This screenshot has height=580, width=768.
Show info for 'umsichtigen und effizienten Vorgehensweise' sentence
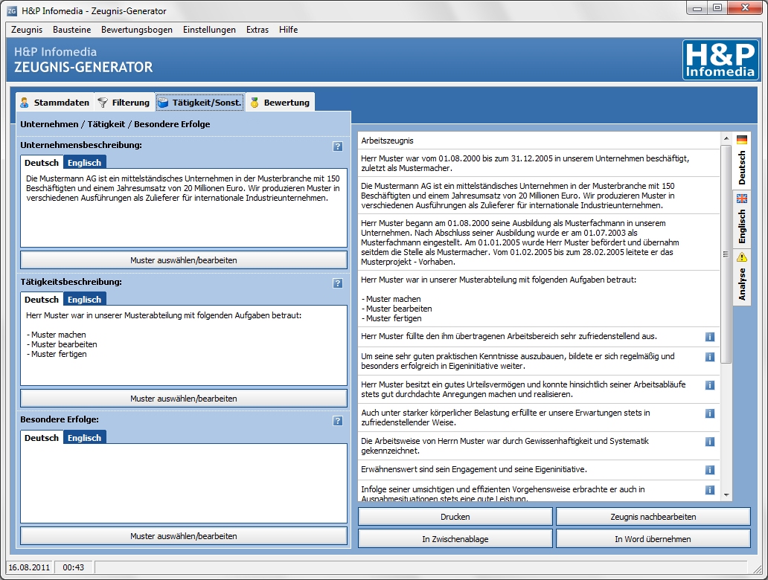click(710, 490)
